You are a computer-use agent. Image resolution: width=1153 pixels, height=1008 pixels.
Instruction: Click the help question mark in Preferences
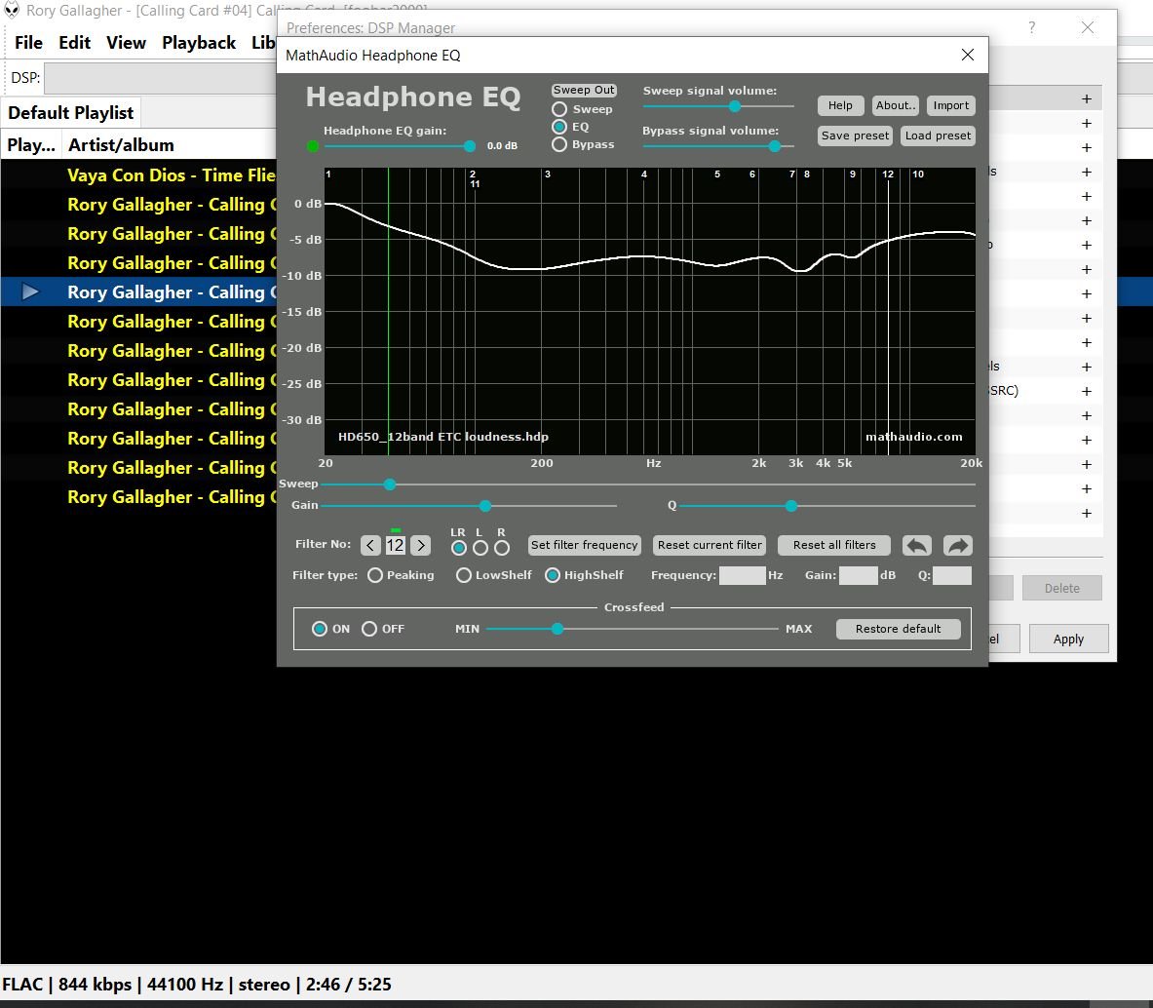click(x=1032, y=28)
